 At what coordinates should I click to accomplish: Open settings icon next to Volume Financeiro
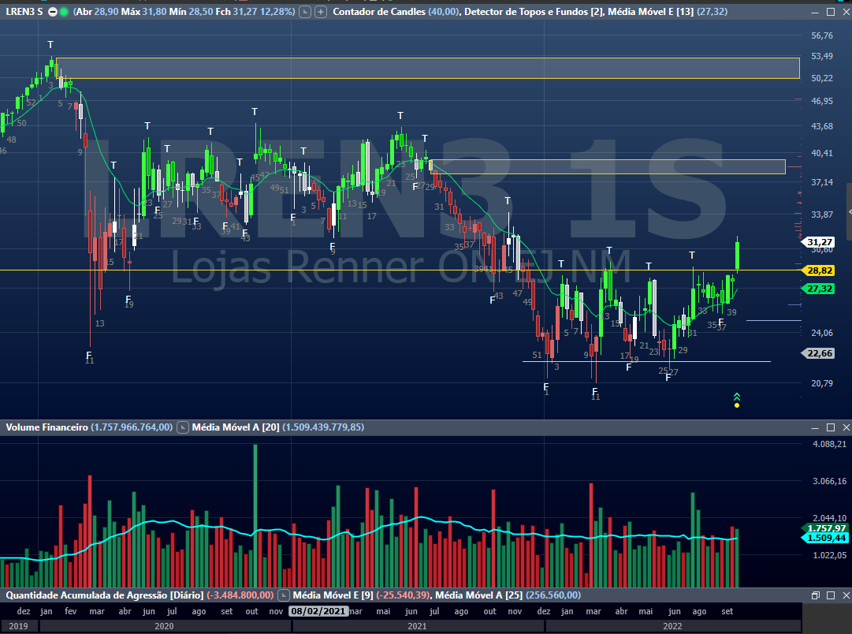coord(183,427)
